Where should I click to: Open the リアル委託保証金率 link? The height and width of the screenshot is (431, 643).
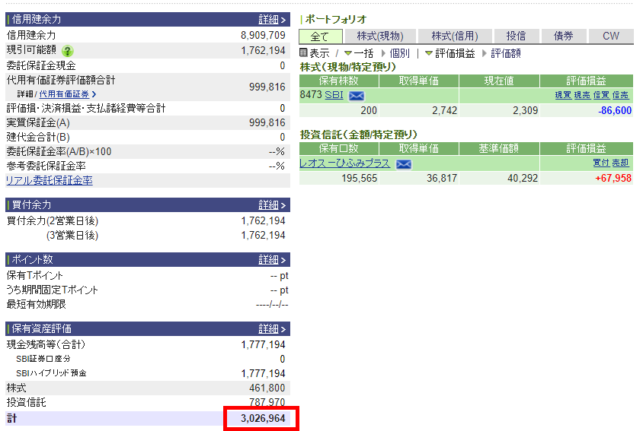coord(50,180)
